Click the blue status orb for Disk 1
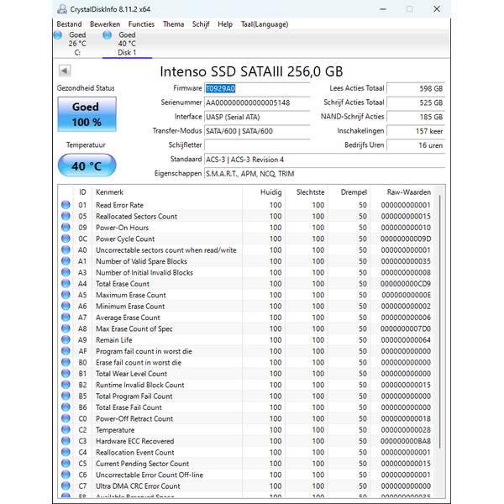 click(107, 35)
